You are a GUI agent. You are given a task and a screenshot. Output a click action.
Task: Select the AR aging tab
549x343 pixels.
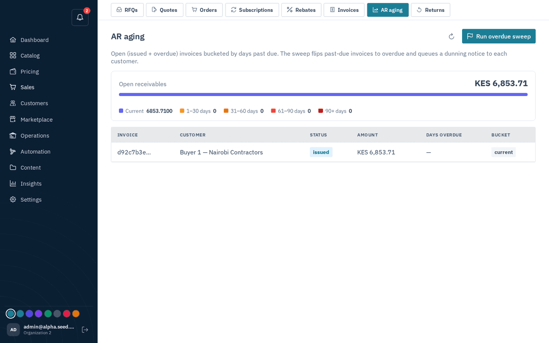point(388,10)
